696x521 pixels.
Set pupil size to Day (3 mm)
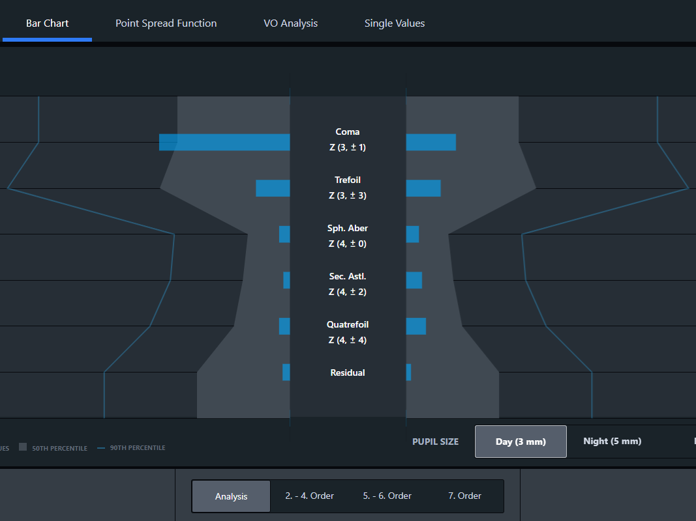[x=520, y=442]
